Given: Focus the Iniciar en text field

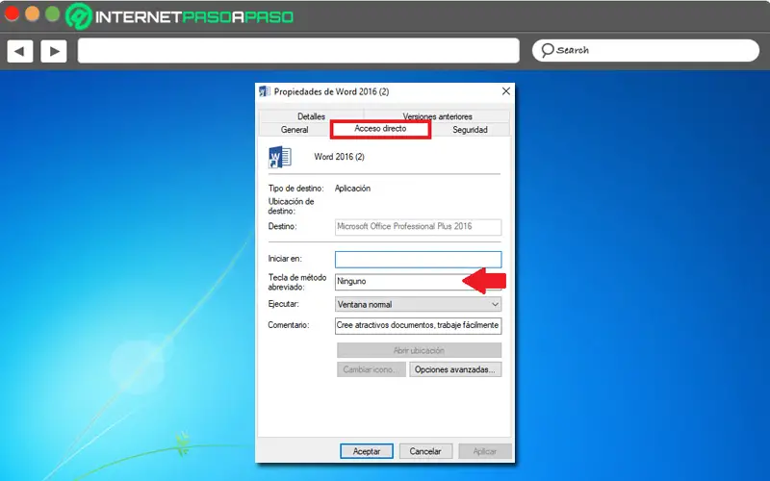Looking at the screenshot, I should pyautogui.click(x=418, y=259).
